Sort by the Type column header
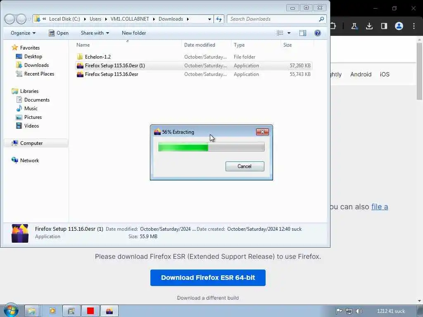 pos(256,45)
